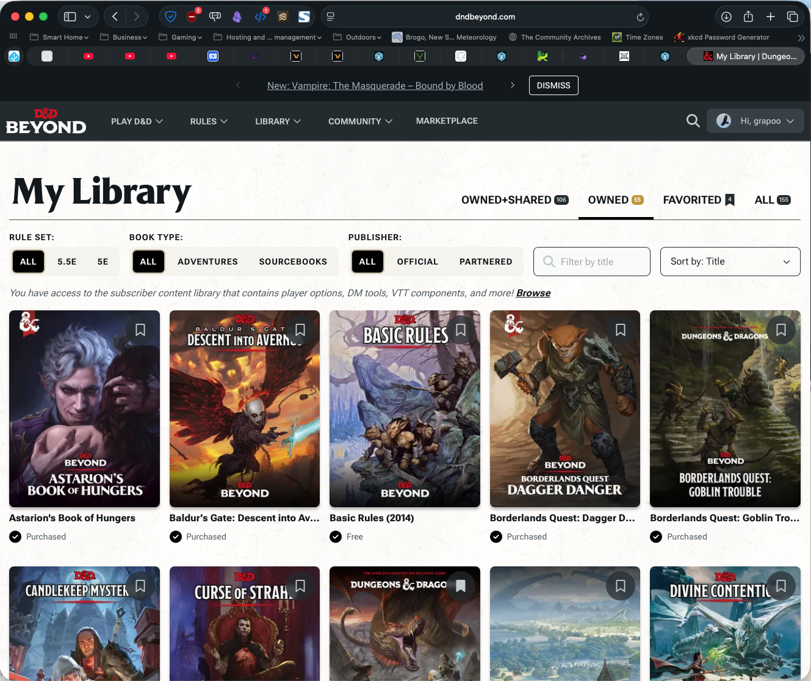Toggle bookmark on Candlekeep Mysteries cover
The height and width of the screenshot is (681, 811).
tap(140, 586)
